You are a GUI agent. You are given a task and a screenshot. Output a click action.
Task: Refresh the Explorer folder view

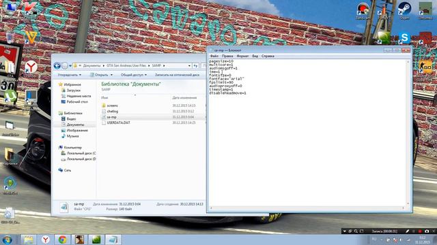click(196, 66)
